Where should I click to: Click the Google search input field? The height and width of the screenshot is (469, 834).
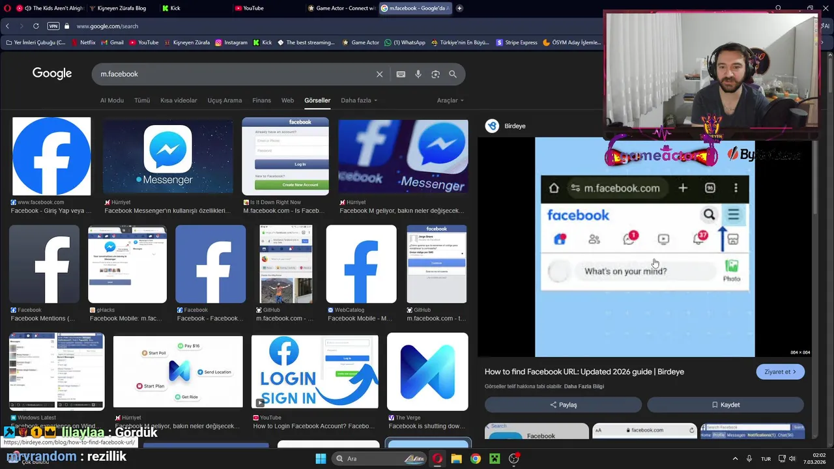coord(235,74)
